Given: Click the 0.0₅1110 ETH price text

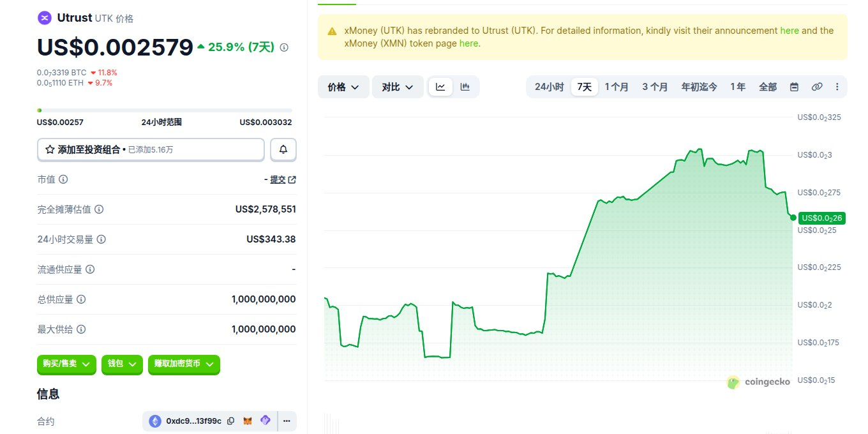Looking at the screenshot, I should (60, 83).
